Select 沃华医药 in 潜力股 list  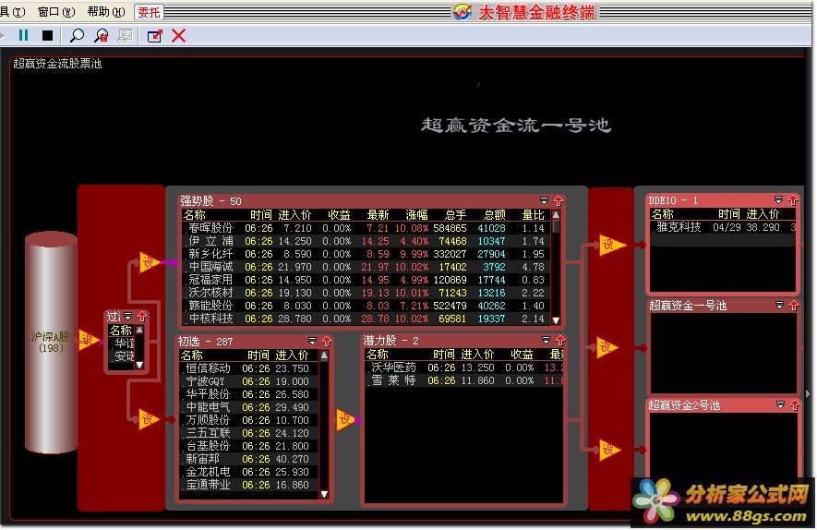click(x=464, y=367)
